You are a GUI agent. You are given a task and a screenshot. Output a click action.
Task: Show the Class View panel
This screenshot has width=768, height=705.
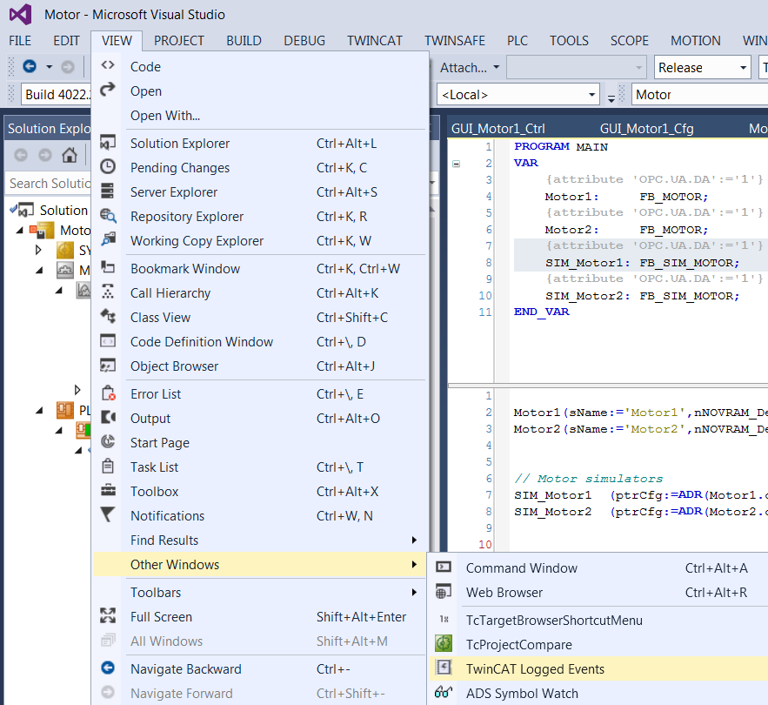pos(160,318)
